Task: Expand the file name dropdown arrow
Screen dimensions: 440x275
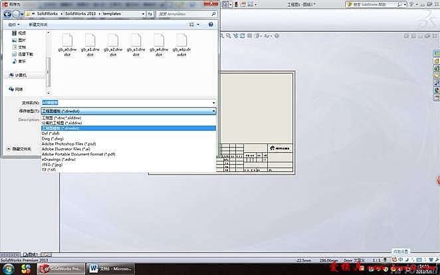Action: pyautogui.click(x=213, y=103)
